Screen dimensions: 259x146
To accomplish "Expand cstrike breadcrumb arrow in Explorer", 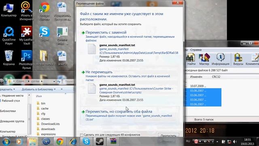I will 42,81.
